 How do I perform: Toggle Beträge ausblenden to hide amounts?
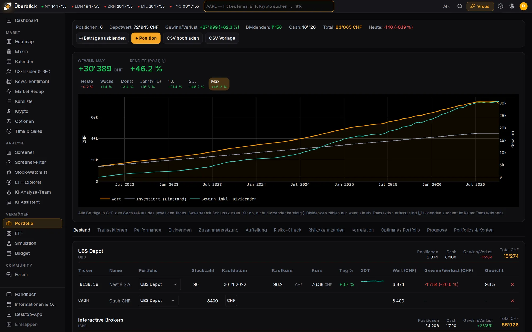(102, 38)
